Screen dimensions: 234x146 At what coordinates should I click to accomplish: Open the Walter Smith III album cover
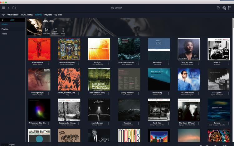39,135
